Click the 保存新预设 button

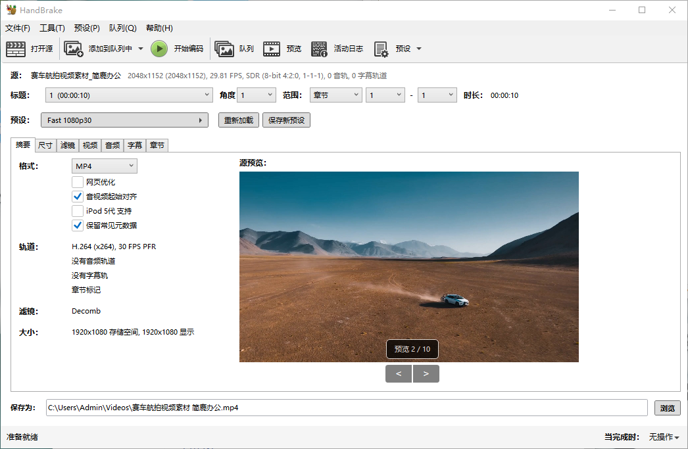286,120
